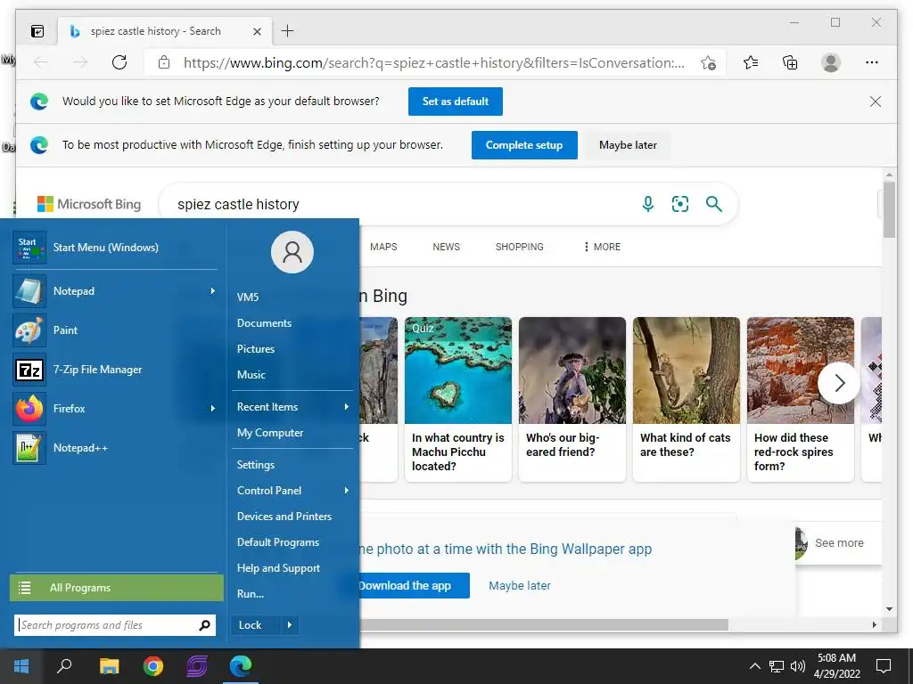This screenshot has width=913, height=684.
Task: Open What kind of cats card
Action: 687,399
